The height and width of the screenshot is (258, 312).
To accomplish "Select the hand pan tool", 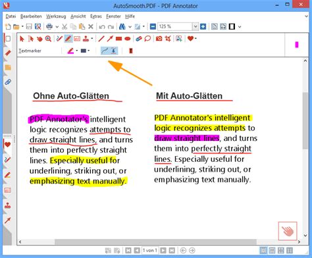I will click(x=39, y=39).
